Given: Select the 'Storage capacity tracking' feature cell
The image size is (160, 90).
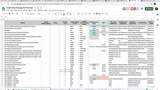Looking at the screenshot, I should (23, 45).
